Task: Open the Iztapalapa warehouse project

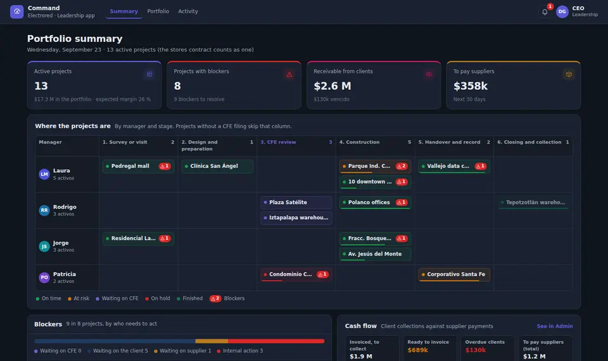Action: point(296,218)
